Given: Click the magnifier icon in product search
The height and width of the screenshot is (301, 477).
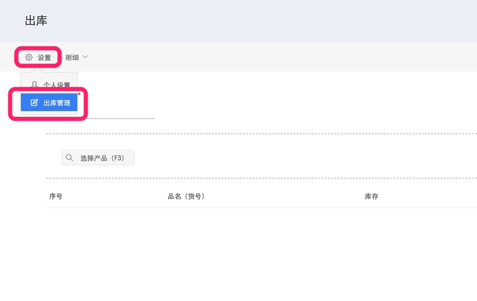Looking at the screenshot, I should point(69,158).
